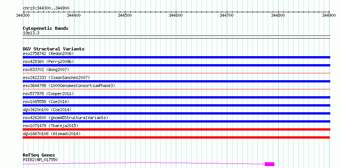The image size is (341, 168).
Task: Open the nsv1071479 (Thareja2015) variant label
Action: (x=51, y=126)
